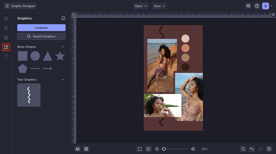Add the pentagon basic shape
Screen dimensions: 276x154
23,69
